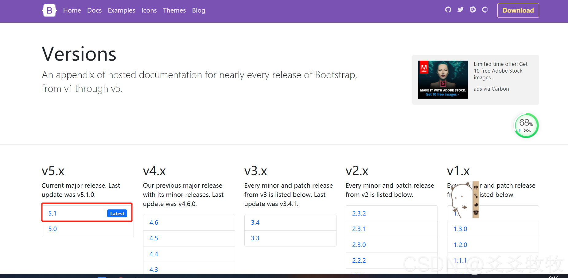
Task: Open Icons in navbar
Action: coord(149,10)
